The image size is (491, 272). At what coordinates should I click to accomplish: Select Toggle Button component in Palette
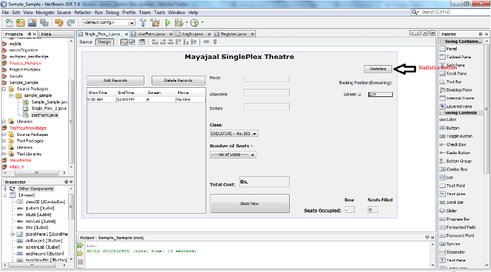coord(459,136)
